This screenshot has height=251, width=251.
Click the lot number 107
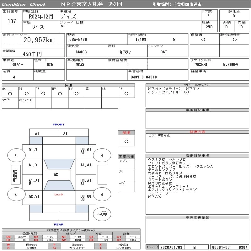(12, 21)
